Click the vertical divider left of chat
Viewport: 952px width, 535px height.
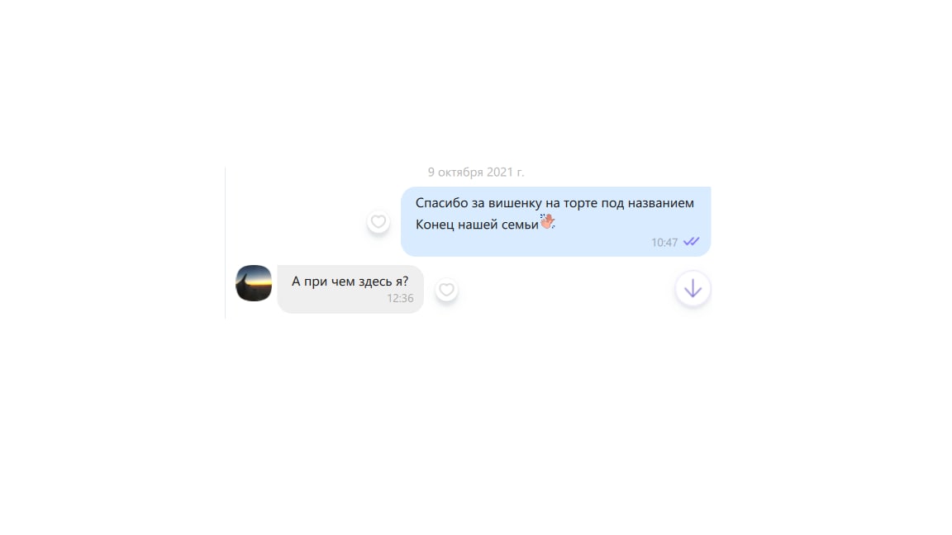point(226,243)
